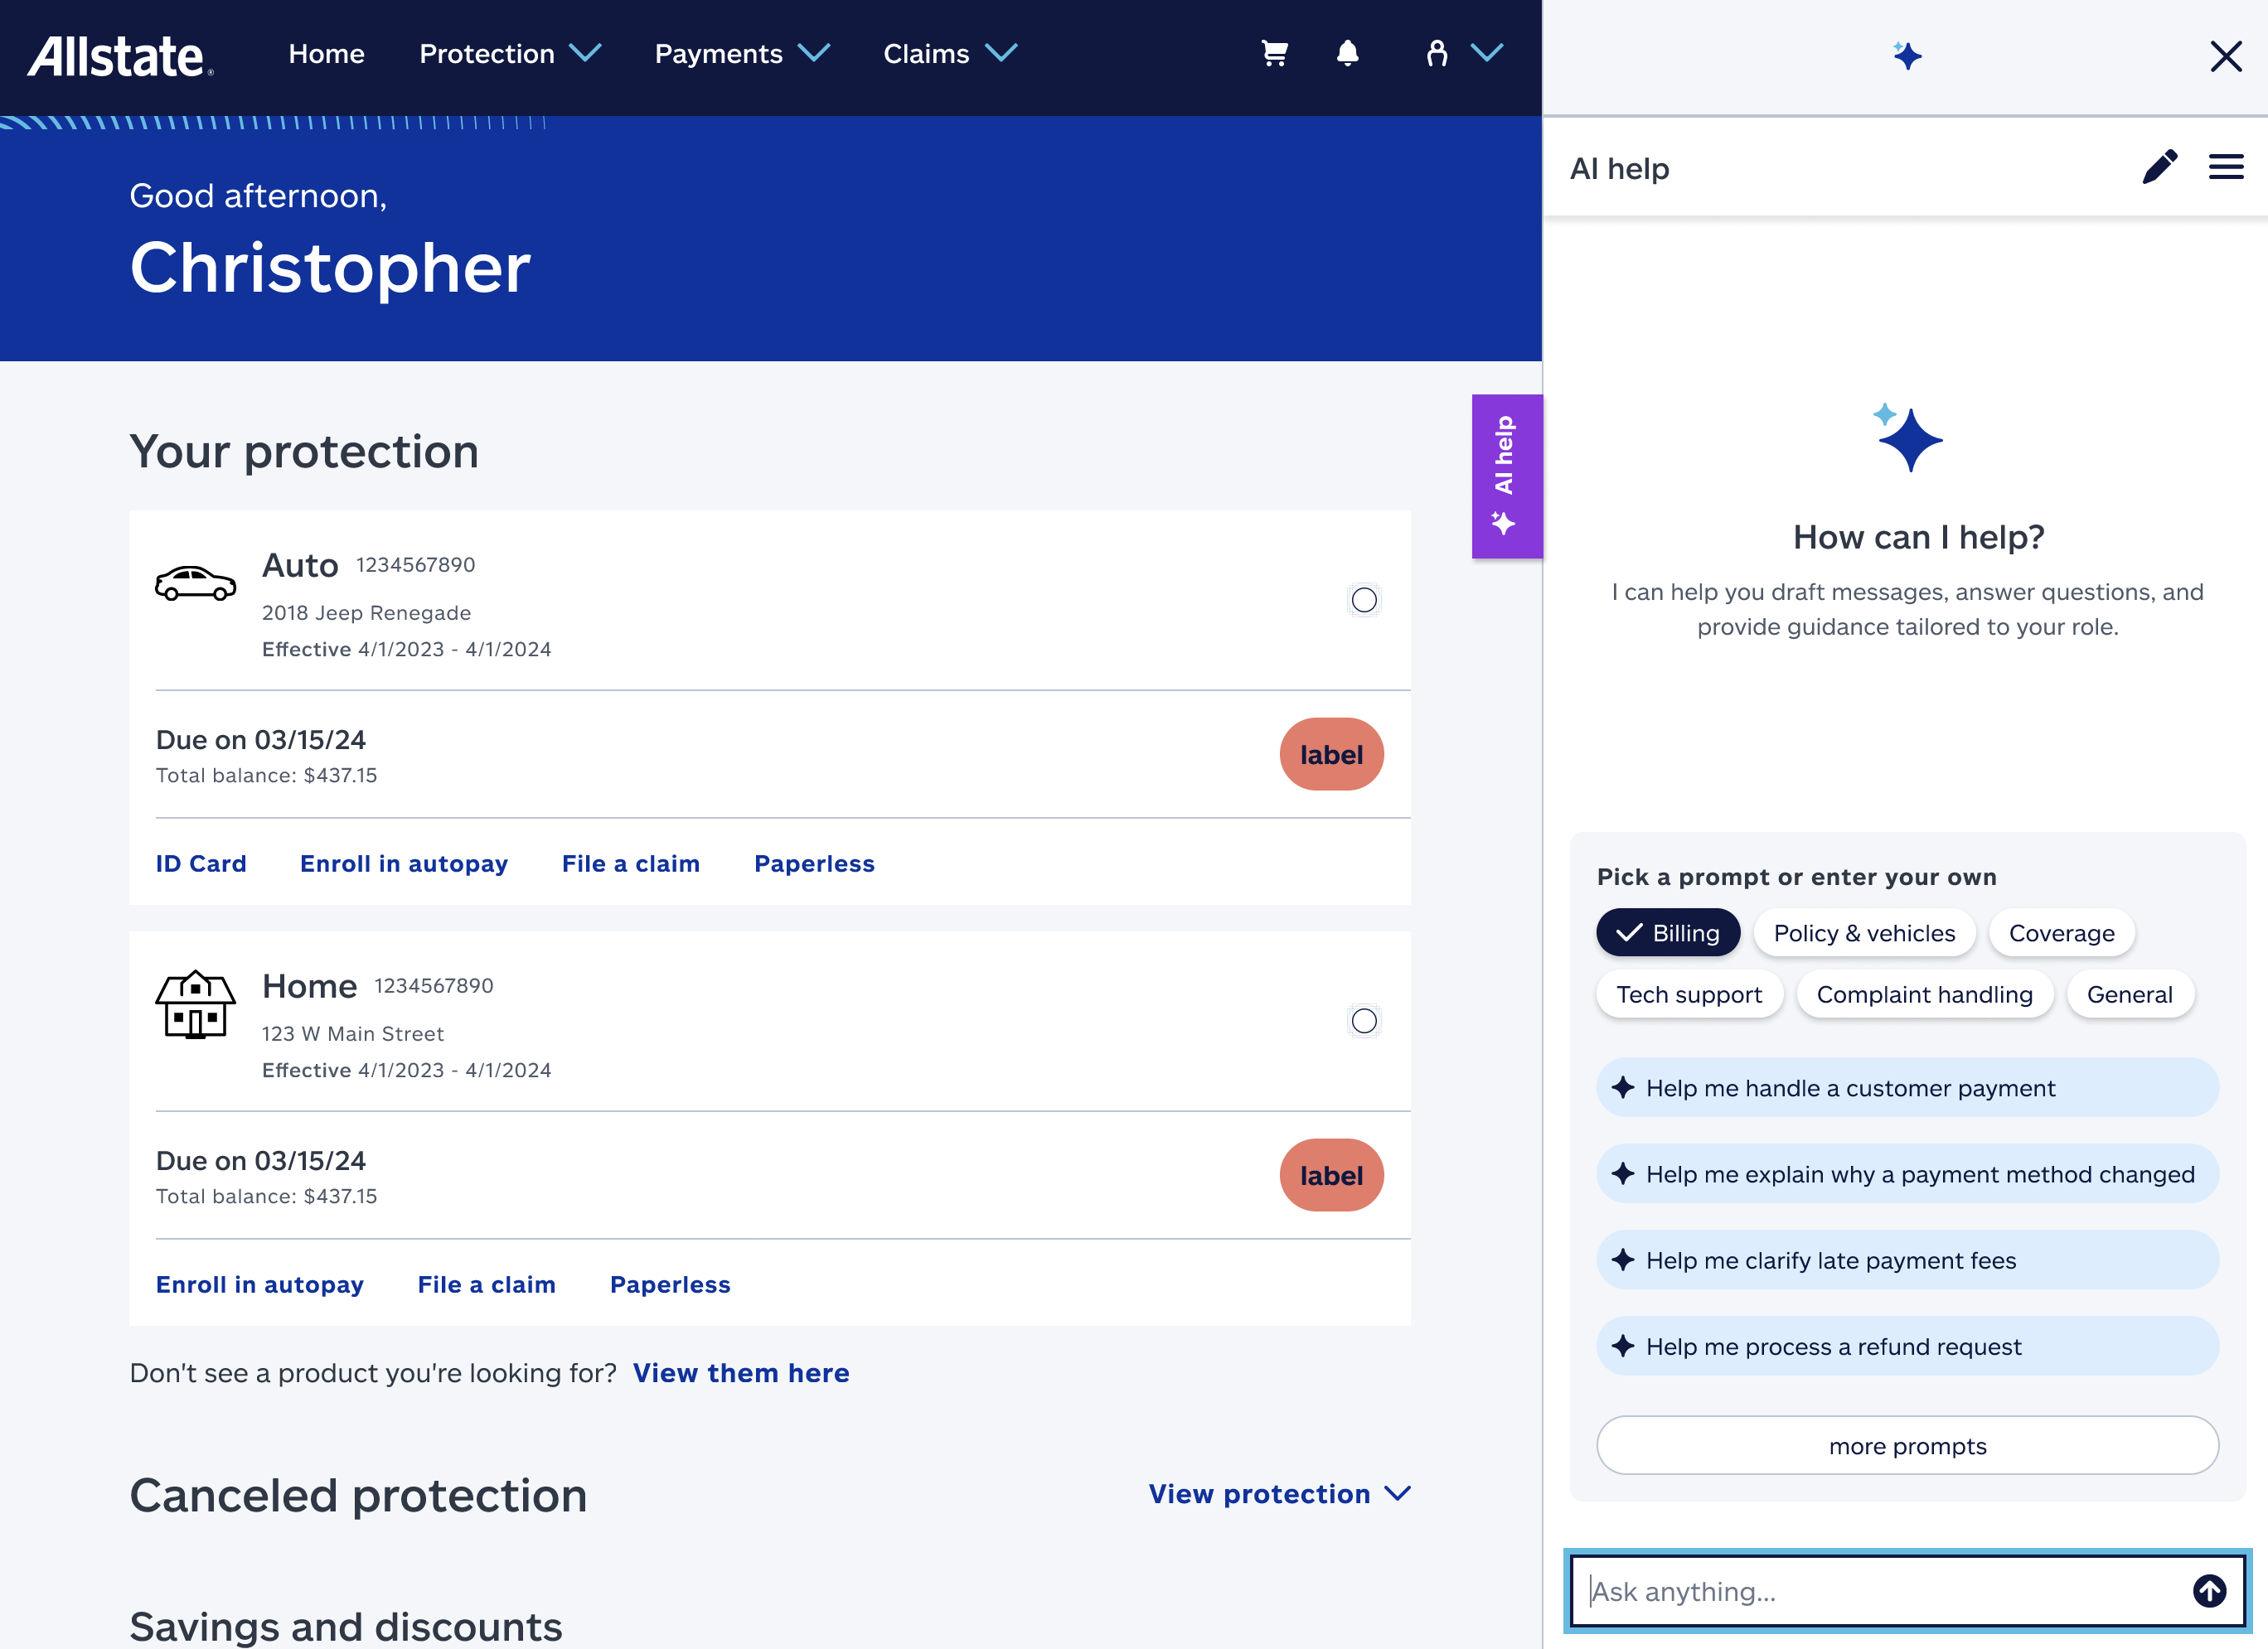Expand the Protection nav dropdown
Screen dimensions: 2268x1649
509,54
